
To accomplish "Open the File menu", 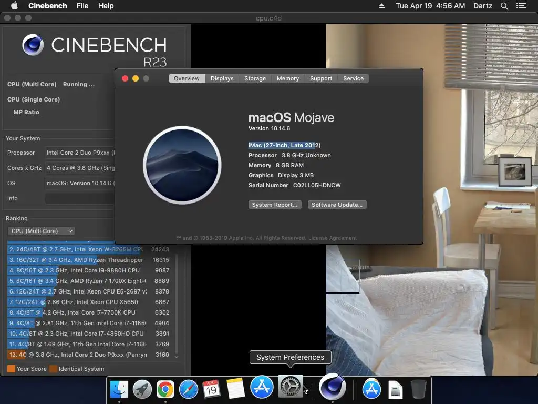I will coord(82,6).
